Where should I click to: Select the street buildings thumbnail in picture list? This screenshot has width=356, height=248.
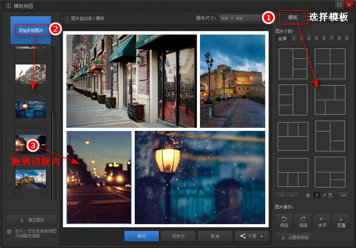click(31, 74)
